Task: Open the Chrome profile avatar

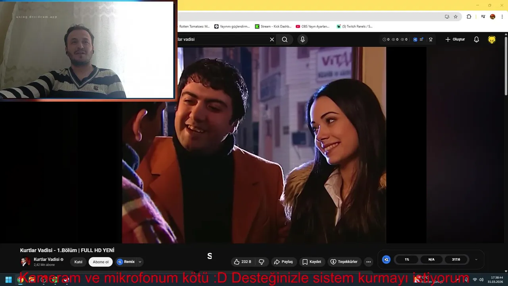Action: coord(493,17)
